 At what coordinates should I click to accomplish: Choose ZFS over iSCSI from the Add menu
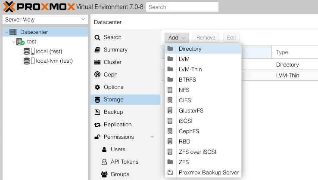[203, 152]
